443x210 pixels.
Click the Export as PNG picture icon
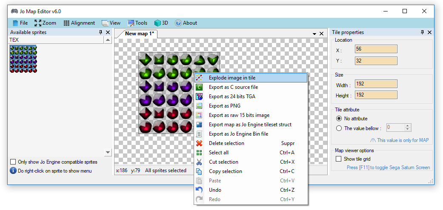click(199, 106)
